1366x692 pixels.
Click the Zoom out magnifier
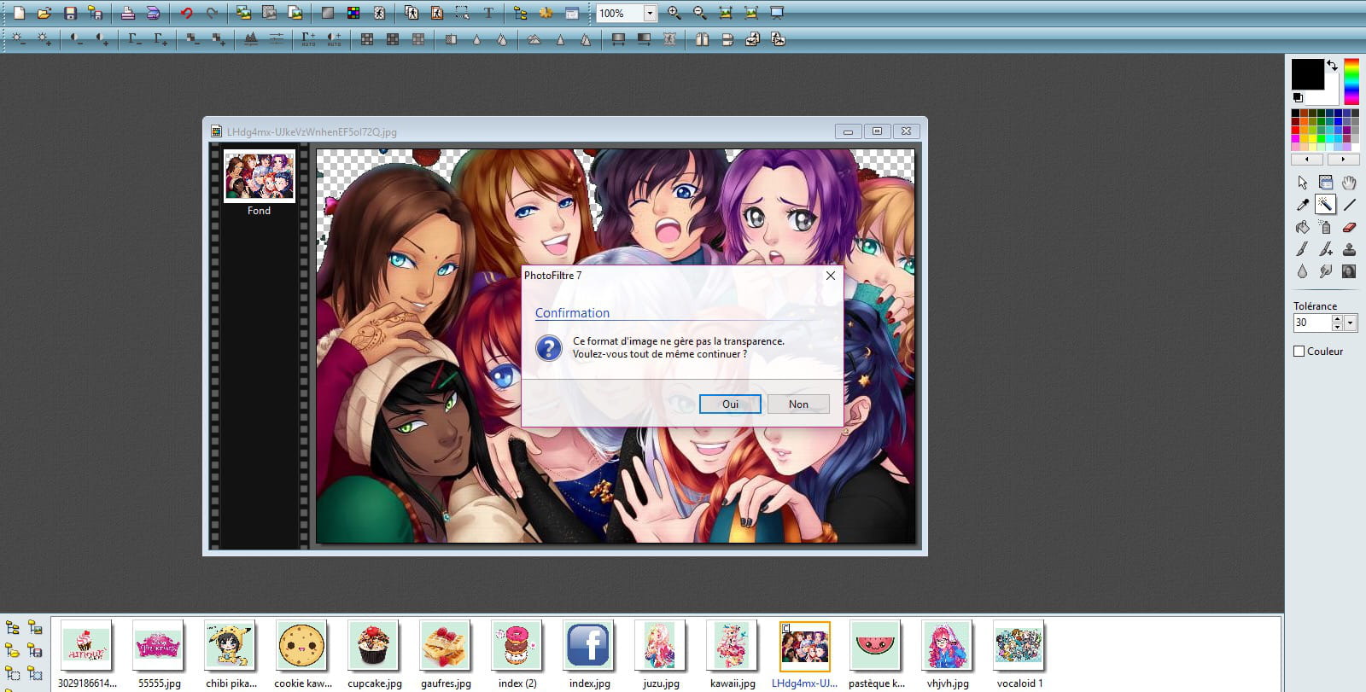pos(700,13)
